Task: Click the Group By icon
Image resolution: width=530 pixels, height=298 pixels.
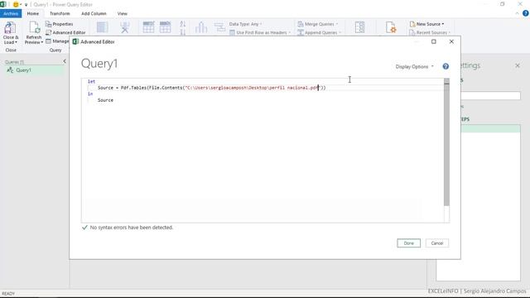Action: (219, 27)
